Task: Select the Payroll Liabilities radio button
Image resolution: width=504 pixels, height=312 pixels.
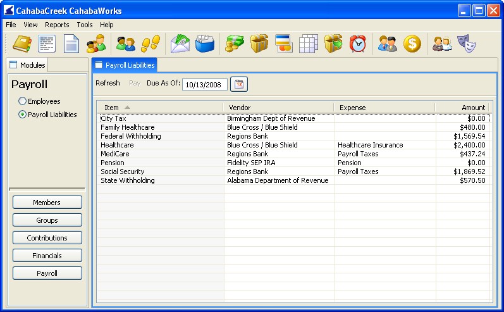Action: coord(22,114)
